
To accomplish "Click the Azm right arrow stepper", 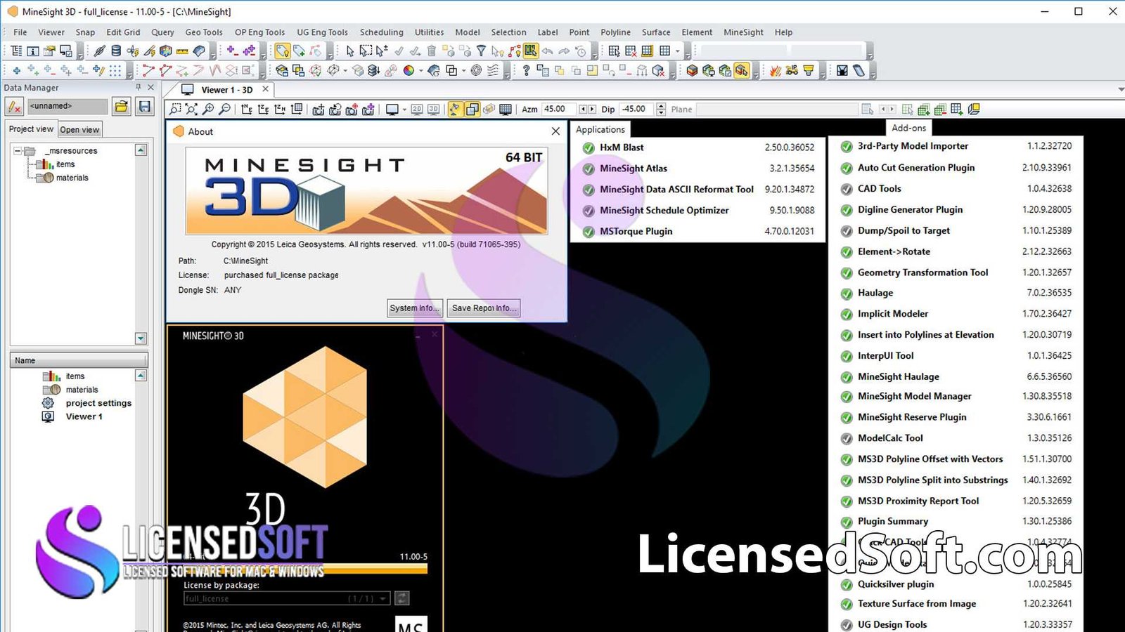I will pos(592,109).
